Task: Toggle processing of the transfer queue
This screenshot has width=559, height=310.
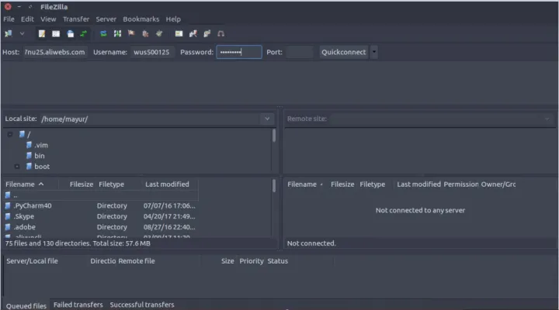Action: [x=117, y=33]
